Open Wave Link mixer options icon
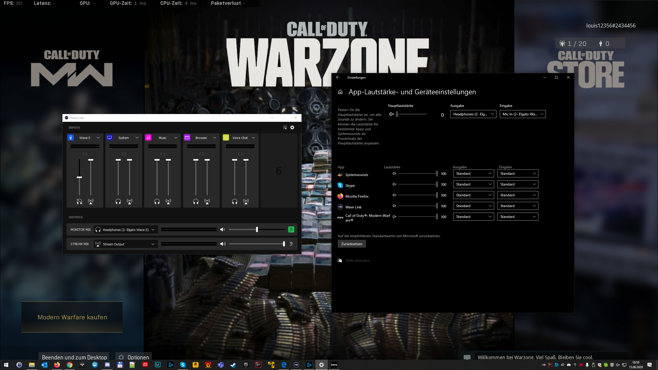Viewport: 658px width, 370px height. pyautogui.click(x=285, y=127)
